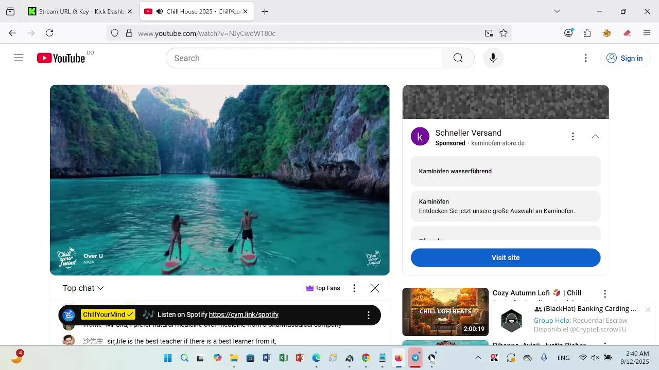Open the ad options three-dot menu
This screenshot has width=659, height=370.
pyautogui.click(x=573, y=136)
